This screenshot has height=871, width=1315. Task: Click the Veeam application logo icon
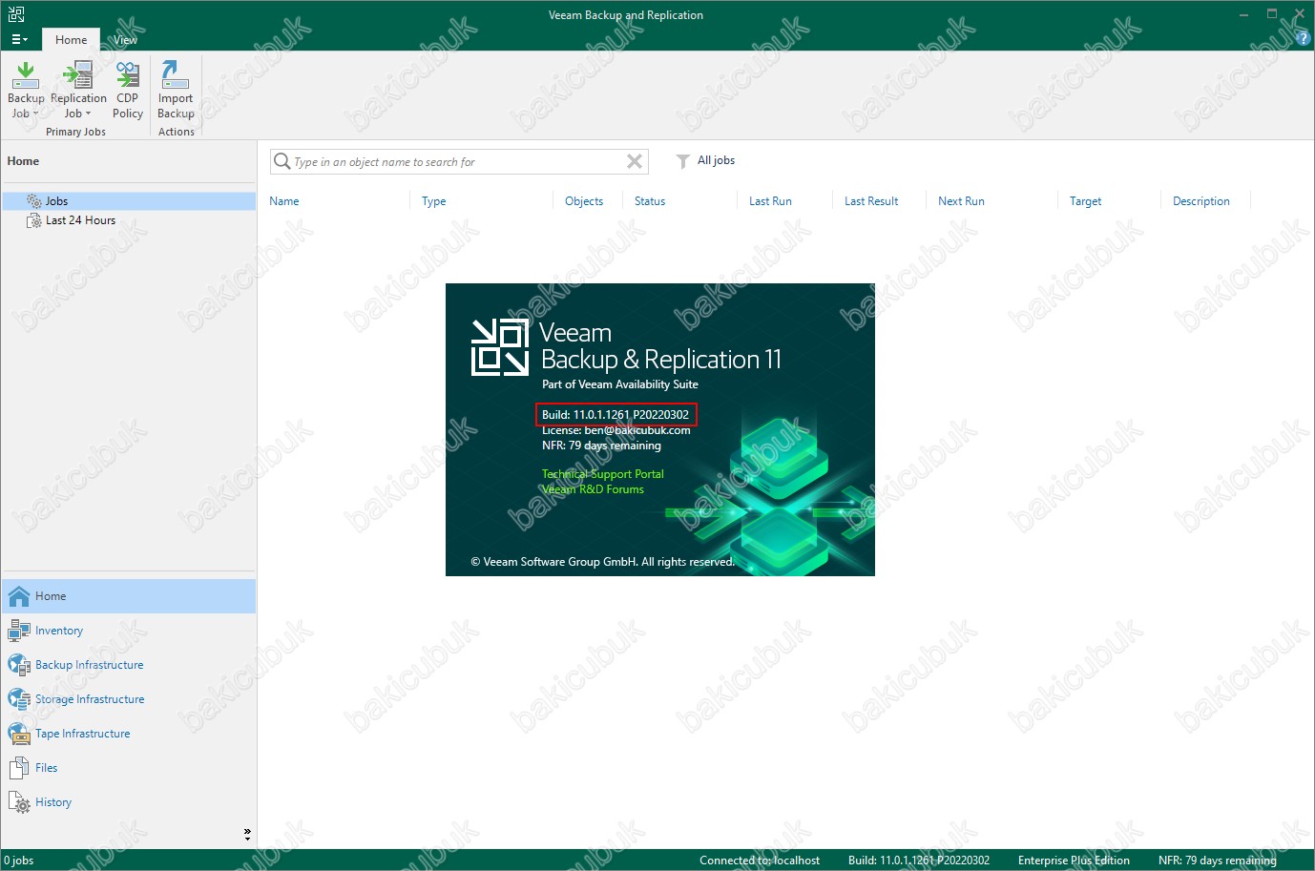tap(16, 14)
